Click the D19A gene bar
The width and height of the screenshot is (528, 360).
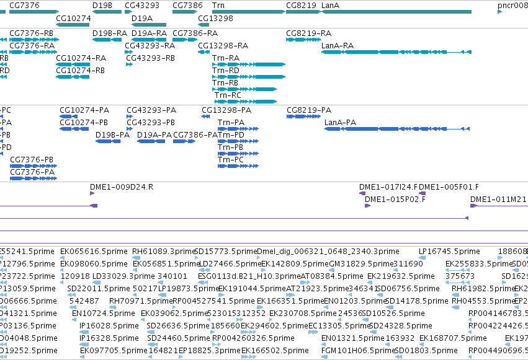tap(149, 25)
